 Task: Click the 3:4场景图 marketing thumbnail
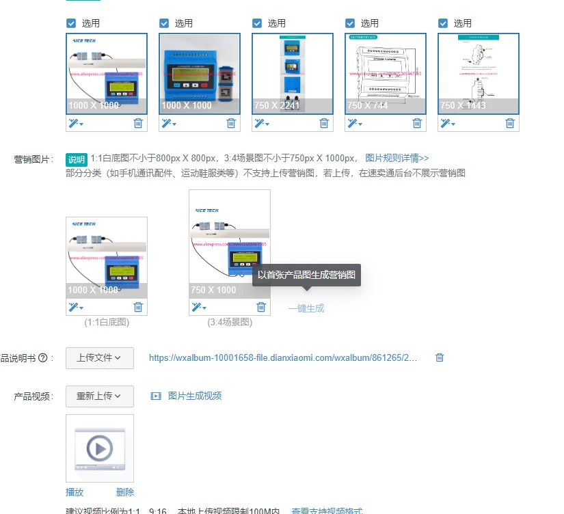pyautogui.click(x=230, y=244)
